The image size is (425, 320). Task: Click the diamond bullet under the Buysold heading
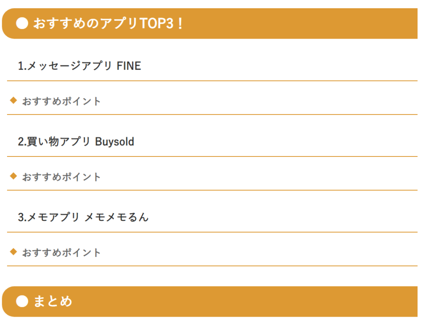point(13,176)
